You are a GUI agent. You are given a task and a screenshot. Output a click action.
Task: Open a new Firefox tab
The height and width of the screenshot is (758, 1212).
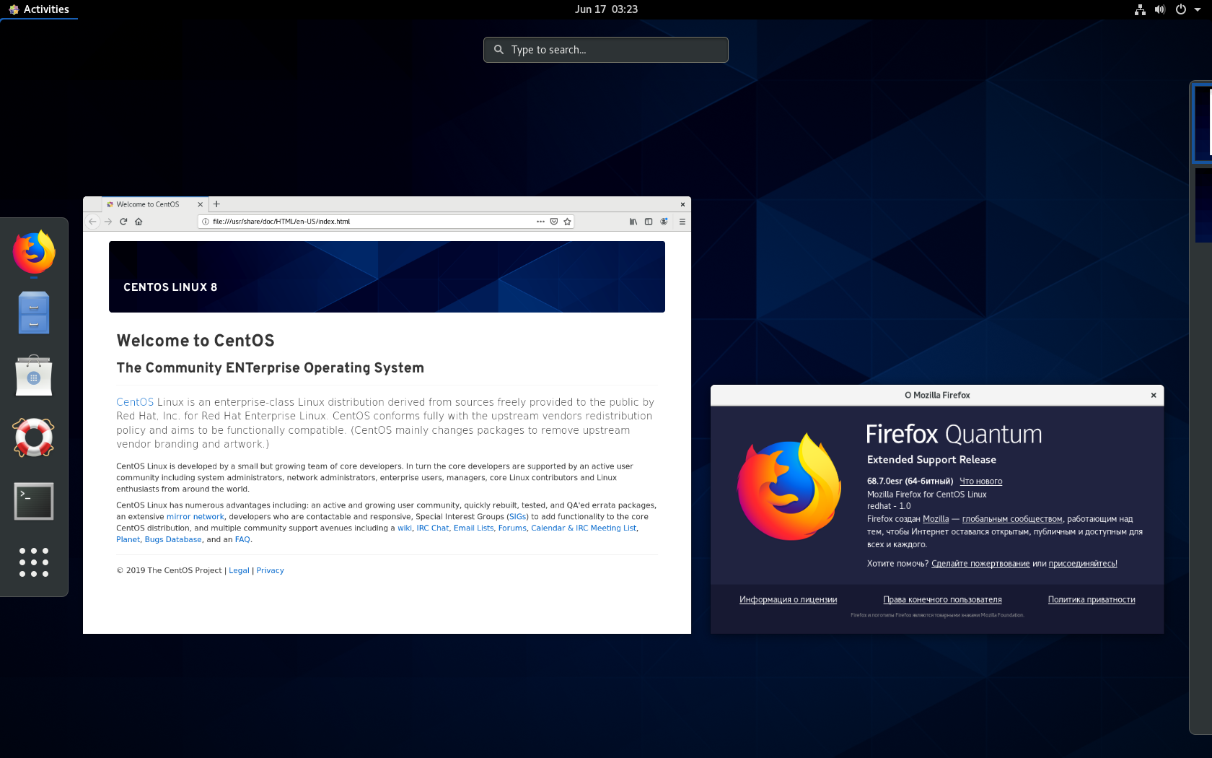(x=216, y=204)
